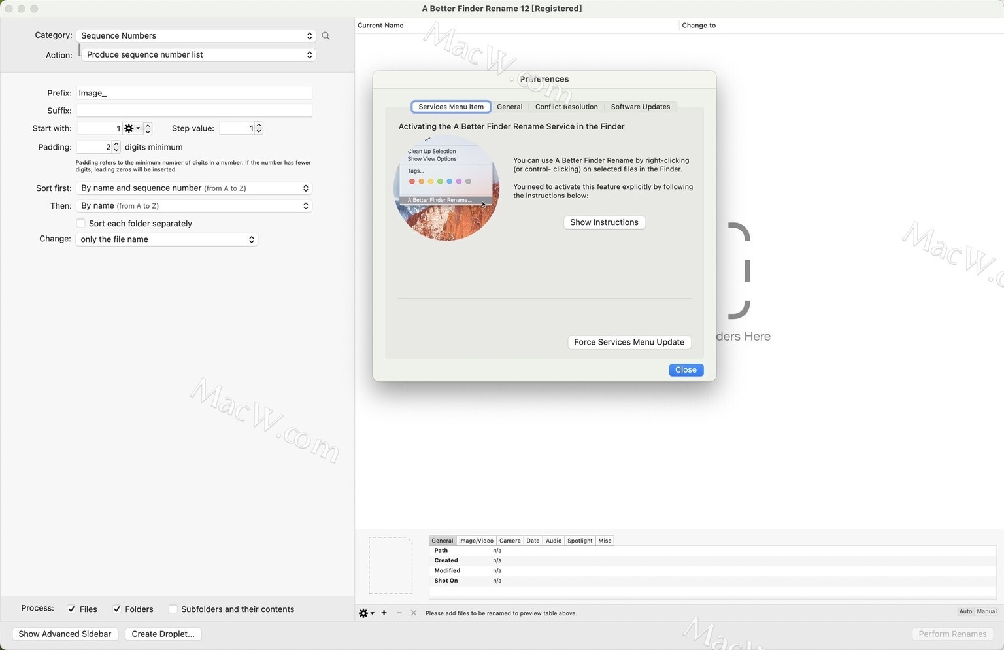Click the Finder service preview image

tap(447, 188)
